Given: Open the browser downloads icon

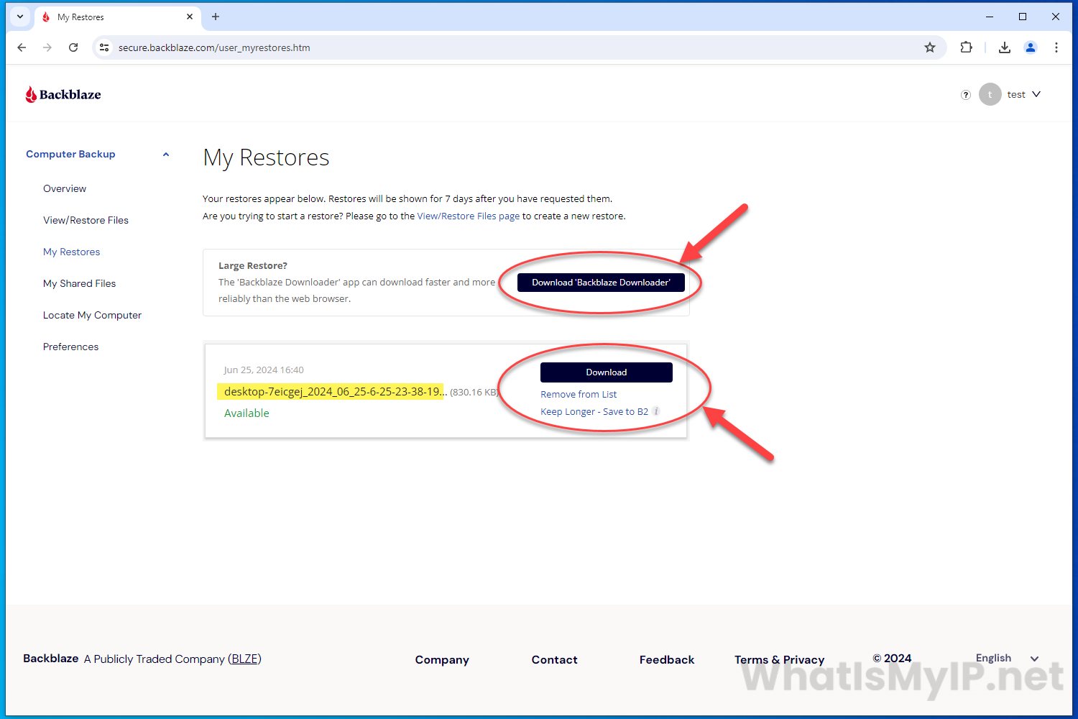Looking at the screenshot, I should (x=1005, y=47).
